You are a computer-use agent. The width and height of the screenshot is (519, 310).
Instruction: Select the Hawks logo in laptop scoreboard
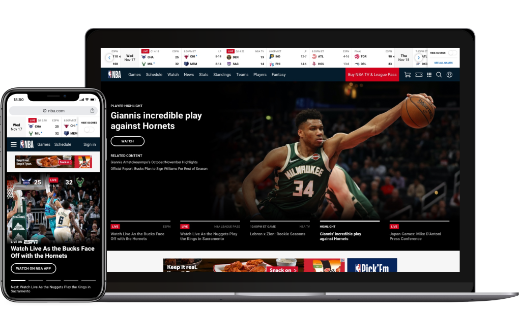[314, 56]
